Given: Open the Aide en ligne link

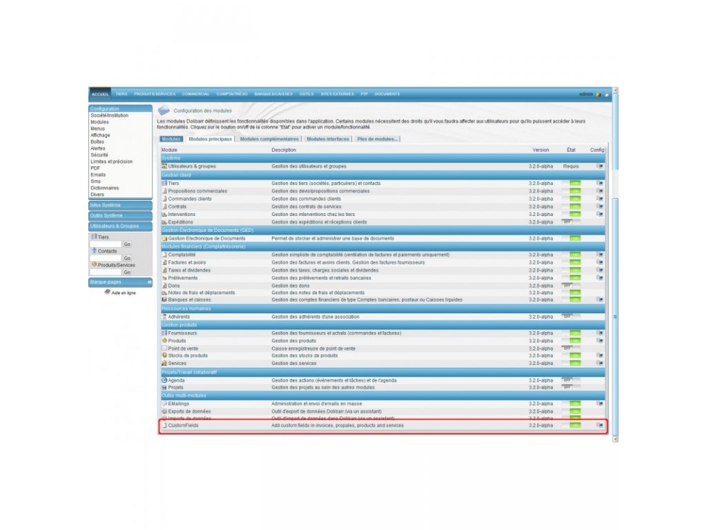Looking at the screenshot, I should click(124, 293).
